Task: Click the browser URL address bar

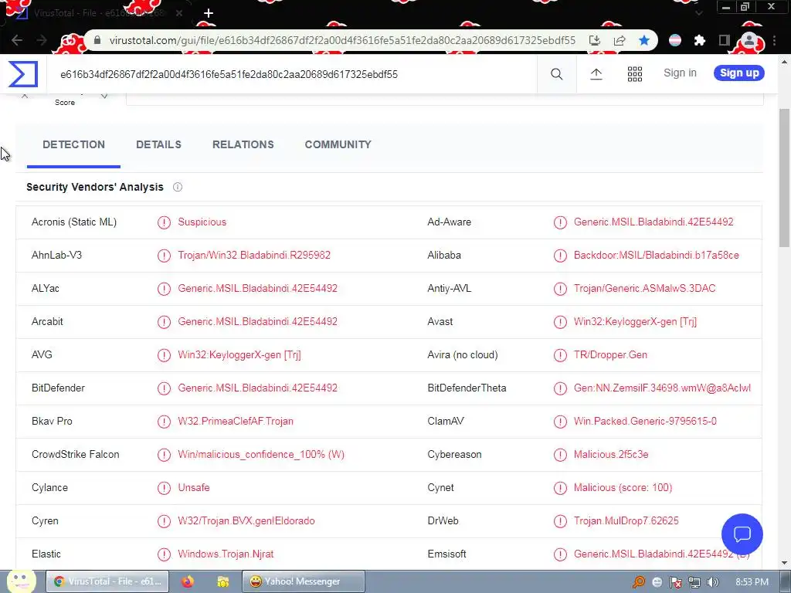Action: tap(342, 40)
